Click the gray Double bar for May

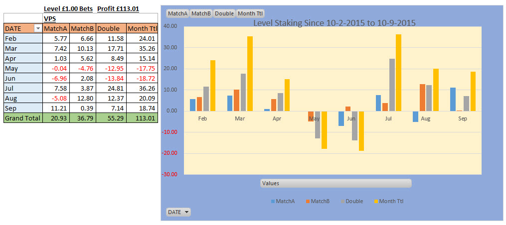pyautogui.click(x=317, y=125)
